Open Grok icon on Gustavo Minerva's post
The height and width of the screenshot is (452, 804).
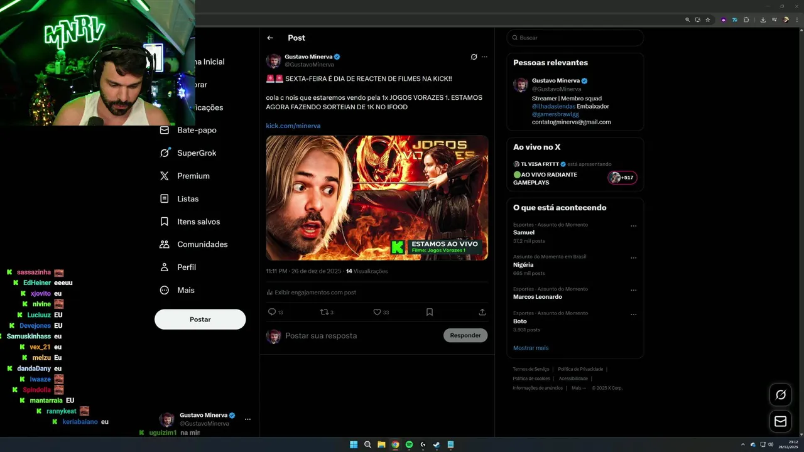pyautogui.click(x=474, y=56)
